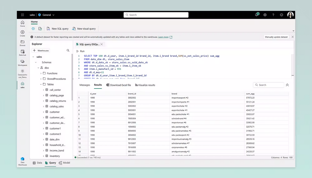The height and width of the screenshot is (178, 312).
Task: Search the Explorer with magnifier icon
Action: (68, 51)
